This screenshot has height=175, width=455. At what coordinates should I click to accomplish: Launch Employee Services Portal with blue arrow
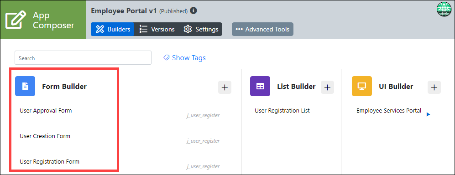pyautogui.click(x=429, y=114)
